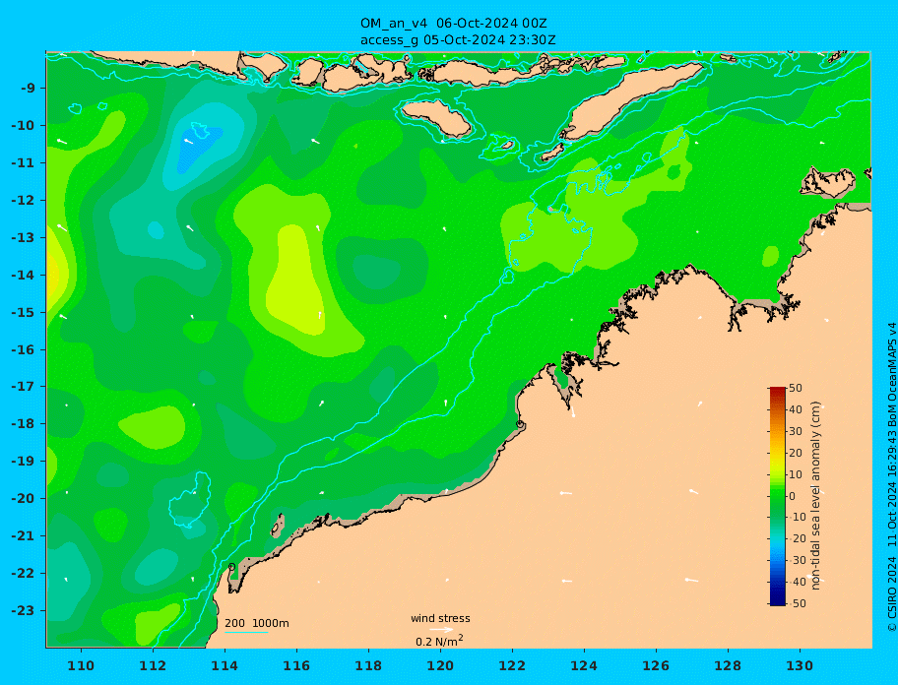
Task: Click the colorbar tick label '30'
Action: pyautogui.click(x=796, y=431)
